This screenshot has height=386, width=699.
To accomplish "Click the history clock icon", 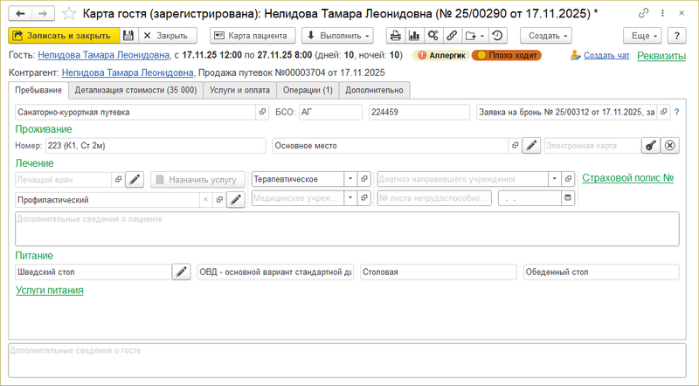I will (497, 36).
